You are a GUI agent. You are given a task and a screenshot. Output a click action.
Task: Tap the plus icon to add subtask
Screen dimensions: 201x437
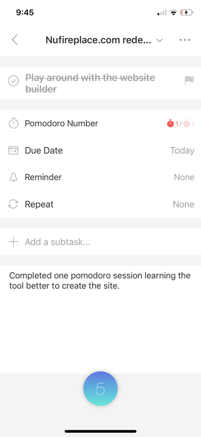(x=13, y=241)
